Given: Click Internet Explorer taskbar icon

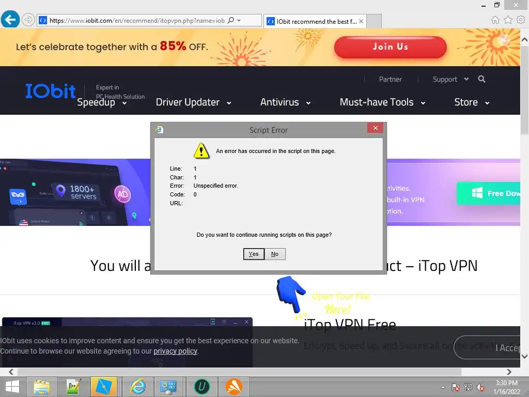Looking at the screenshot, I should pyautogui.click(x=138, y=387).
